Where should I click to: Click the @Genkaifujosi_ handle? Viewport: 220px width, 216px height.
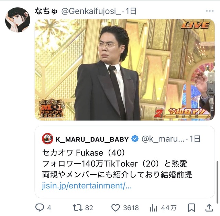[91, 11]
